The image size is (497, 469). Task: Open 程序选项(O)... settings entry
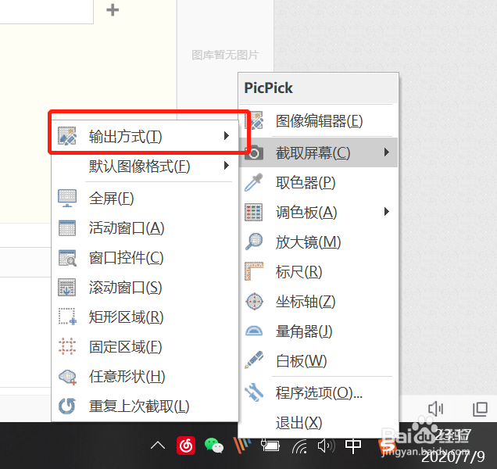pyautogui.click(x=319, y=392)
